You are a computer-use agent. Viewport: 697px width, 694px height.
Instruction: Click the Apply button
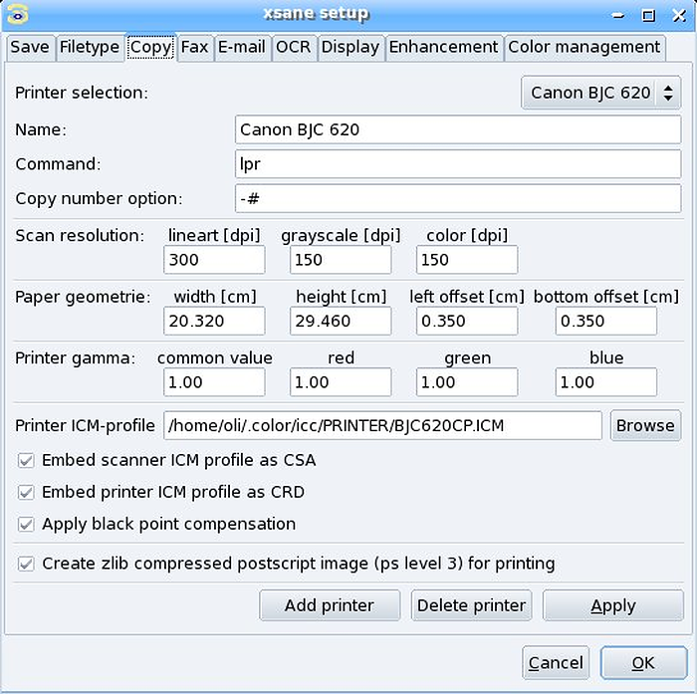coord(613,605)
